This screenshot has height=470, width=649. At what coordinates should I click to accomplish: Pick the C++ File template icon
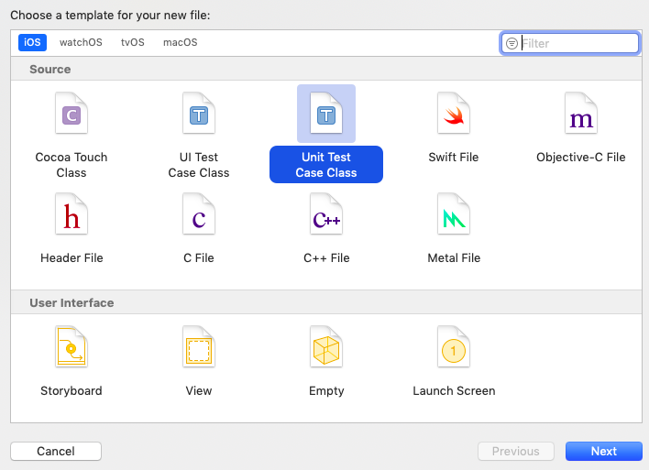(326, 213)
